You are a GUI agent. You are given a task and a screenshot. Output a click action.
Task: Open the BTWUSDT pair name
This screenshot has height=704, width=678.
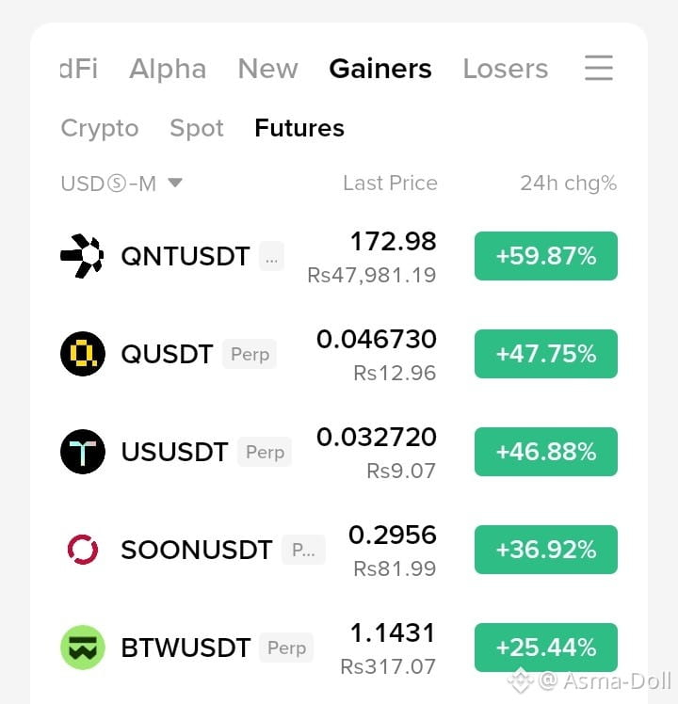[x=186, y=648]
